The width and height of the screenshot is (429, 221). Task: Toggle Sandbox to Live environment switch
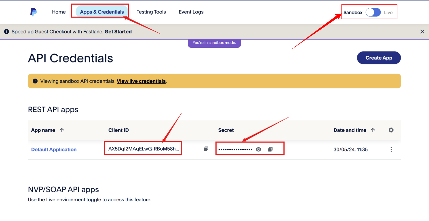[373, 12]
